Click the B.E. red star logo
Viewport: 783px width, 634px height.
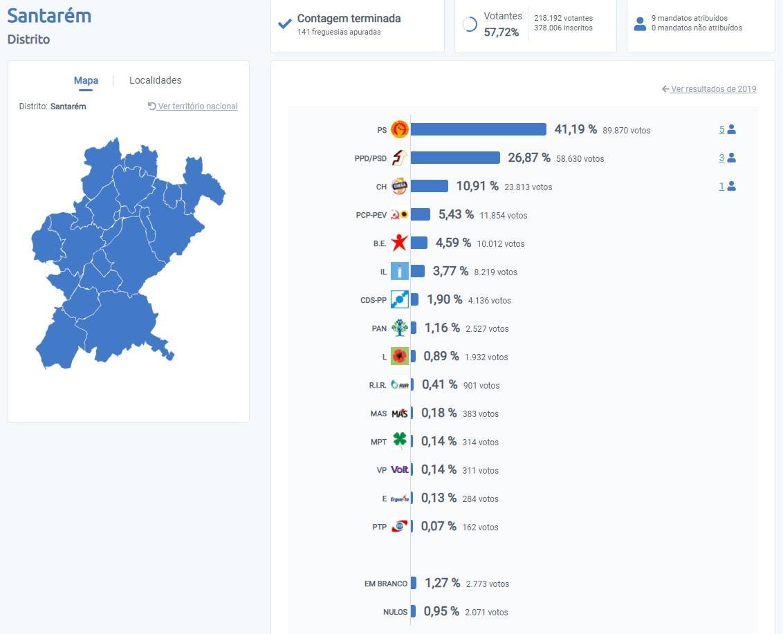point(400,243)
